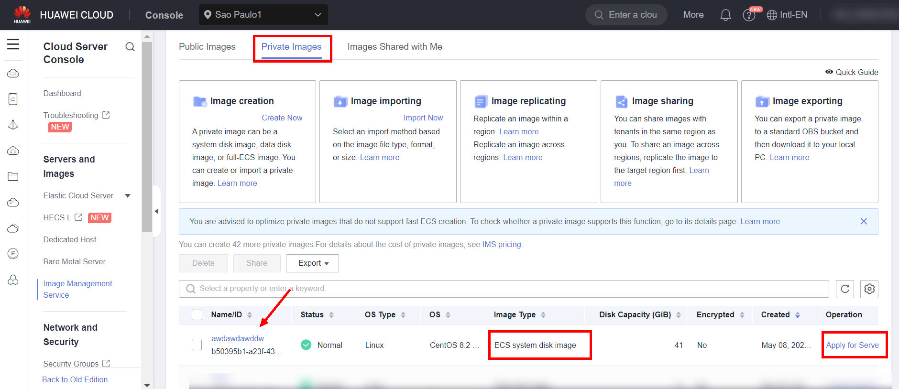The width and height of the screenshot is (899, 389).
Task: Open the Sao Paulo1 region dropdown
Action: coord(263,15)
